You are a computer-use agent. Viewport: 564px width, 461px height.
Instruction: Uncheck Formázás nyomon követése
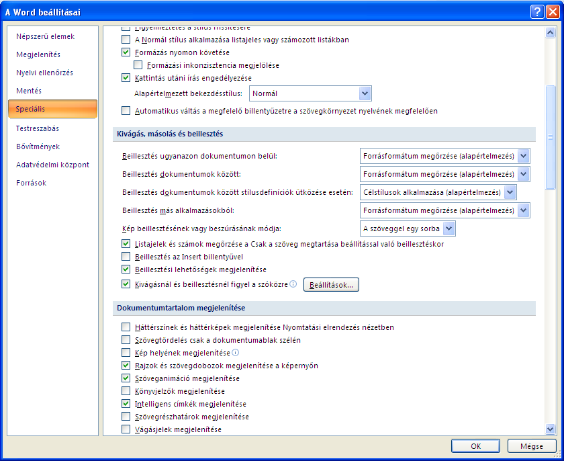pos(126,52)
